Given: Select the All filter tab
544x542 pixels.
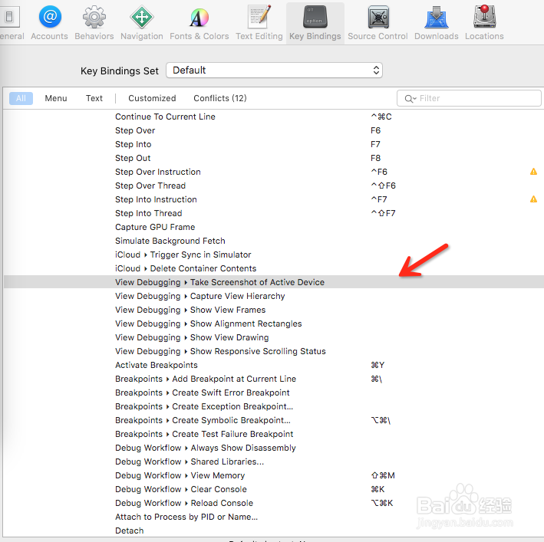Looking at the screenshot, I should (21, 98).
